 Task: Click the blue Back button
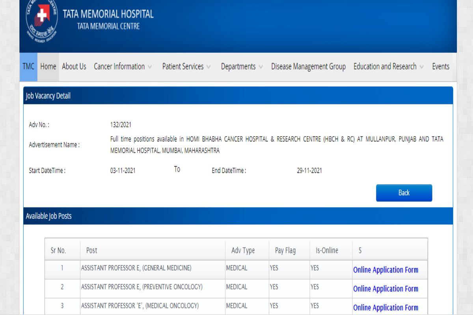pyautogui.click(x=404, y=193)
